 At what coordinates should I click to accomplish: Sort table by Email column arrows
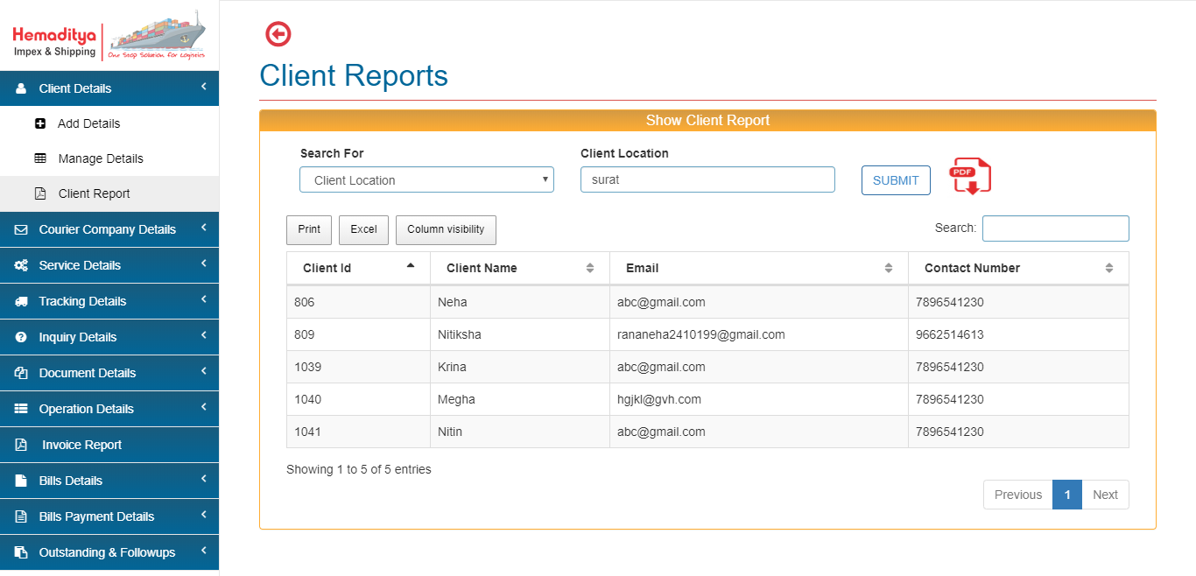(x=888, y=268)
